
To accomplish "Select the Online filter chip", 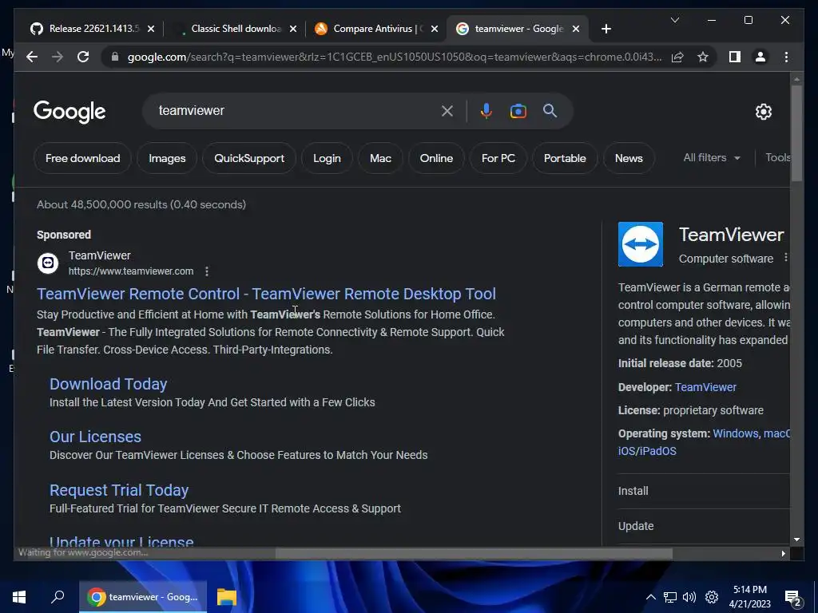I will 436,159.
